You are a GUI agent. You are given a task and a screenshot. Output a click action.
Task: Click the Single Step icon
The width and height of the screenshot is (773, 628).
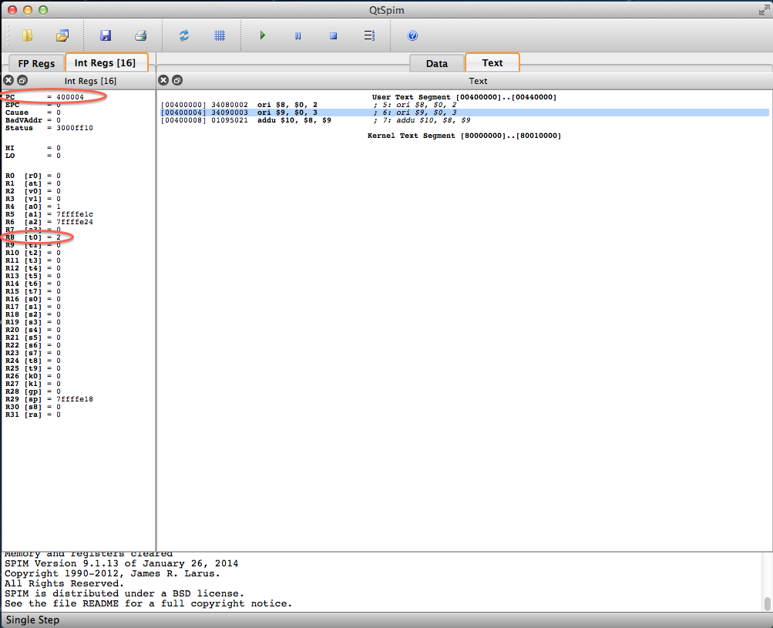[369, 35]
